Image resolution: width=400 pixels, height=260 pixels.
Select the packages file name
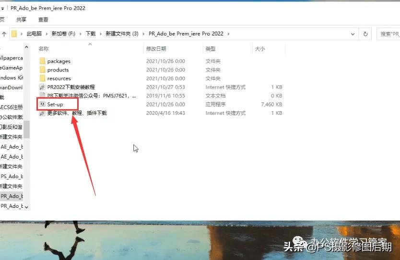(x=59, y=61)
